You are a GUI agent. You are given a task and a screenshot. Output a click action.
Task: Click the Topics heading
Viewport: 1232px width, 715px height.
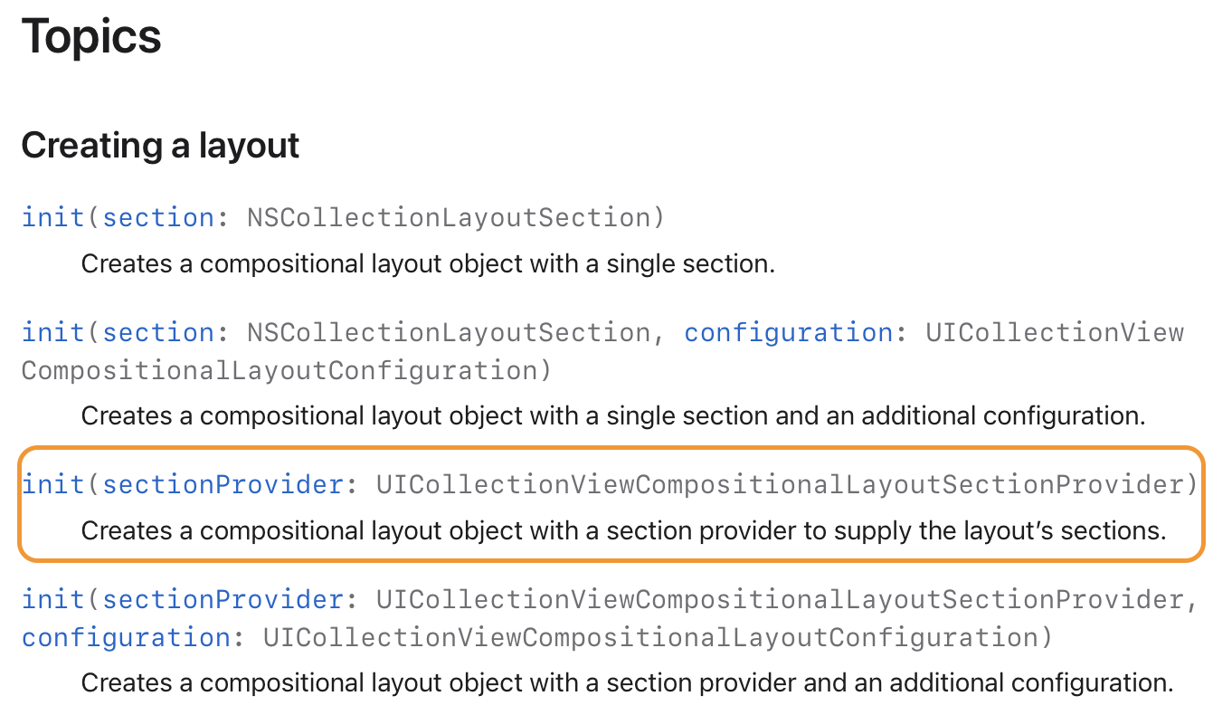(91, 37)
